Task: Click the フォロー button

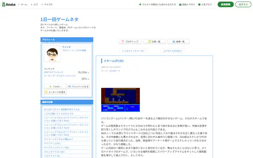Action: click(x=55, y=87)
